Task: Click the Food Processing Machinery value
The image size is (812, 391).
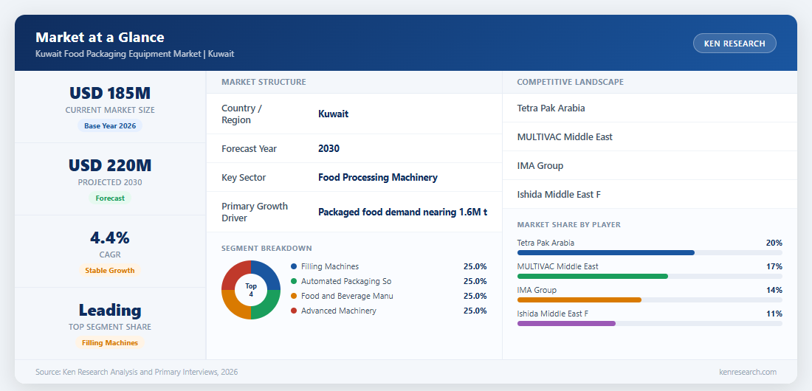Action: point(377,178)
